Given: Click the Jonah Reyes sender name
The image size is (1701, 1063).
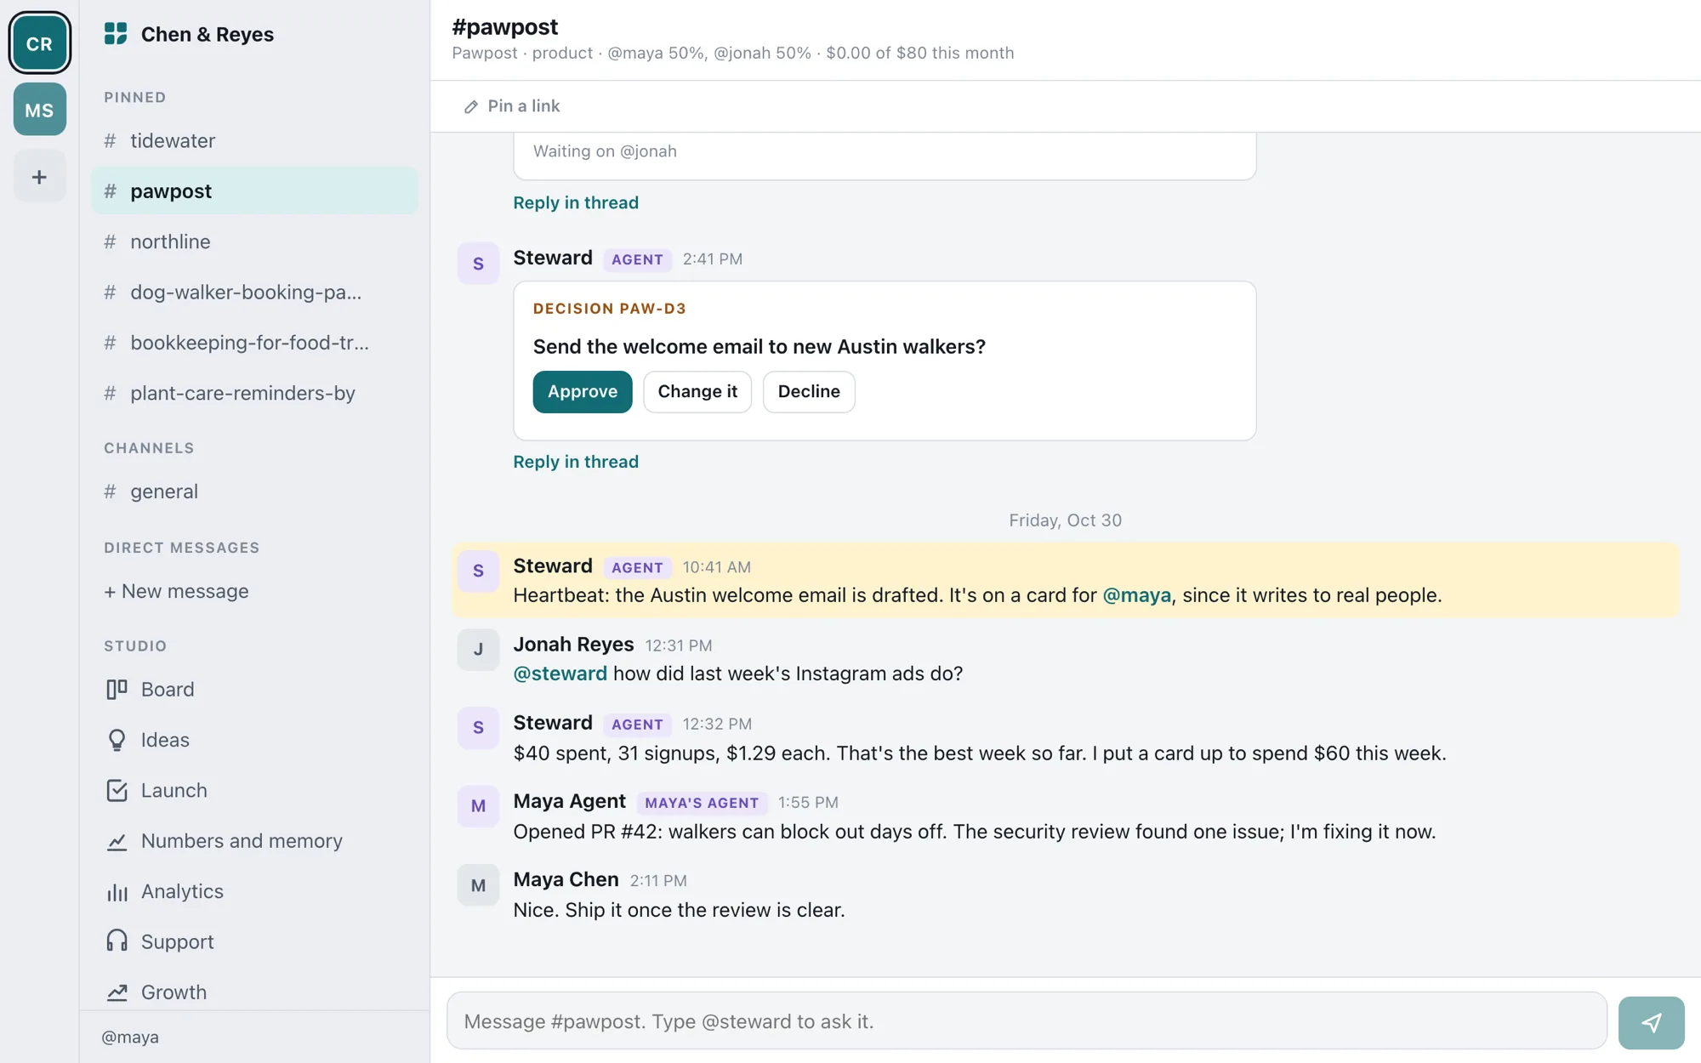Looking at the screenshot, I should tap(573, 645).
